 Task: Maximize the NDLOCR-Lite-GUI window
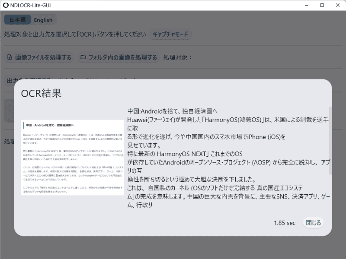click(322, 5)
